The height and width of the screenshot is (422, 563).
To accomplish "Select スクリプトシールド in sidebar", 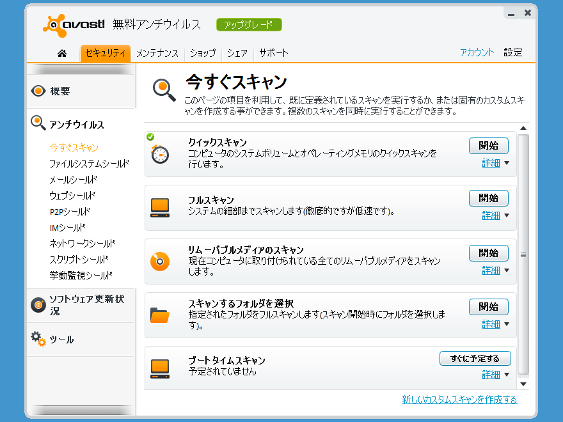I will [x=79, y=259].
